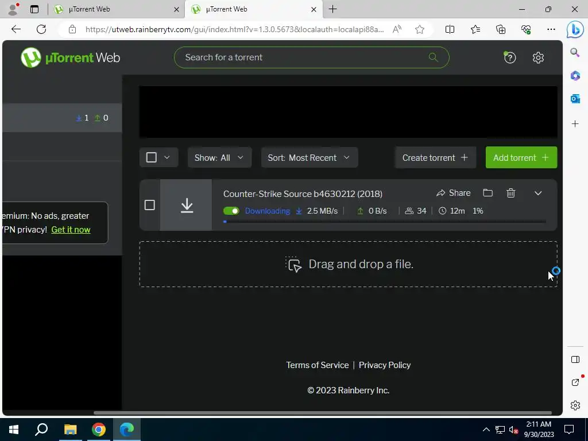Viewport: 588px width, 441px height.
Task: Open Edge Settings and more menu
Action: point(551,29)
